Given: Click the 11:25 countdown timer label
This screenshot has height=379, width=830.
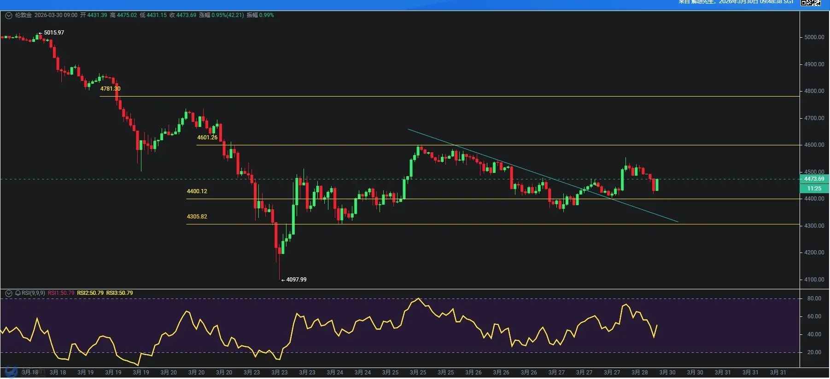Looking at the screenshot, I should click(x=814, y=189).
